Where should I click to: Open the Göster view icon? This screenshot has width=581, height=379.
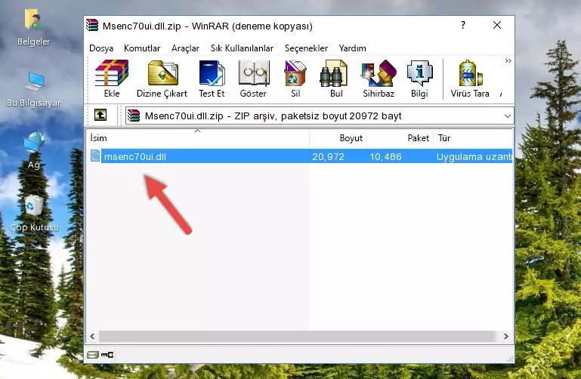[x=253, y=79]
